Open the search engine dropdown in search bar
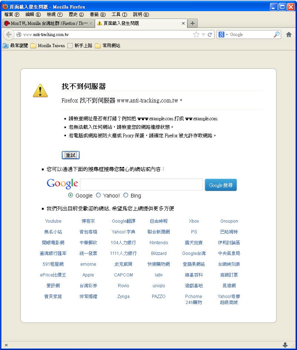This screenshot has height=350, width=297. (223, 35)
